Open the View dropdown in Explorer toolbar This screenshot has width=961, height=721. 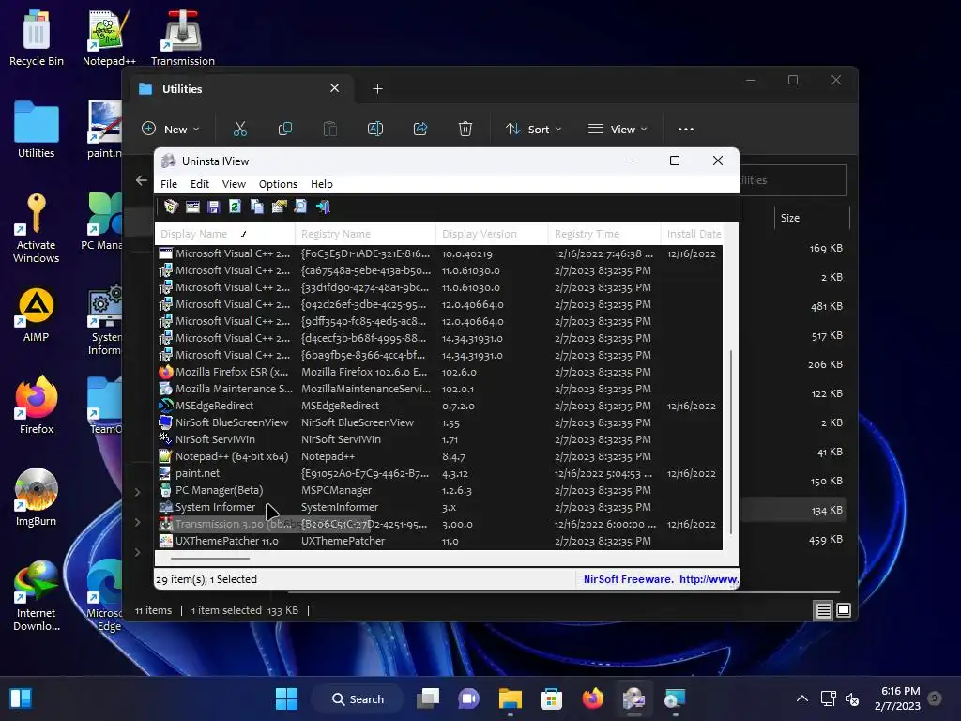[x=618, y=129]
